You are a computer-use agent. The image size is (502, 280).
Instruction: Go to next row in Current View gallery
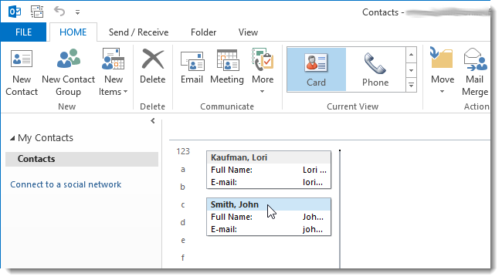(411, 70)
